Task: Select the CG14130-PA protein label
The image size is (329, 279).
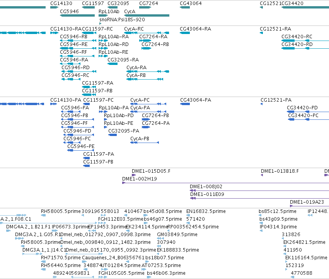Action: 66,100
